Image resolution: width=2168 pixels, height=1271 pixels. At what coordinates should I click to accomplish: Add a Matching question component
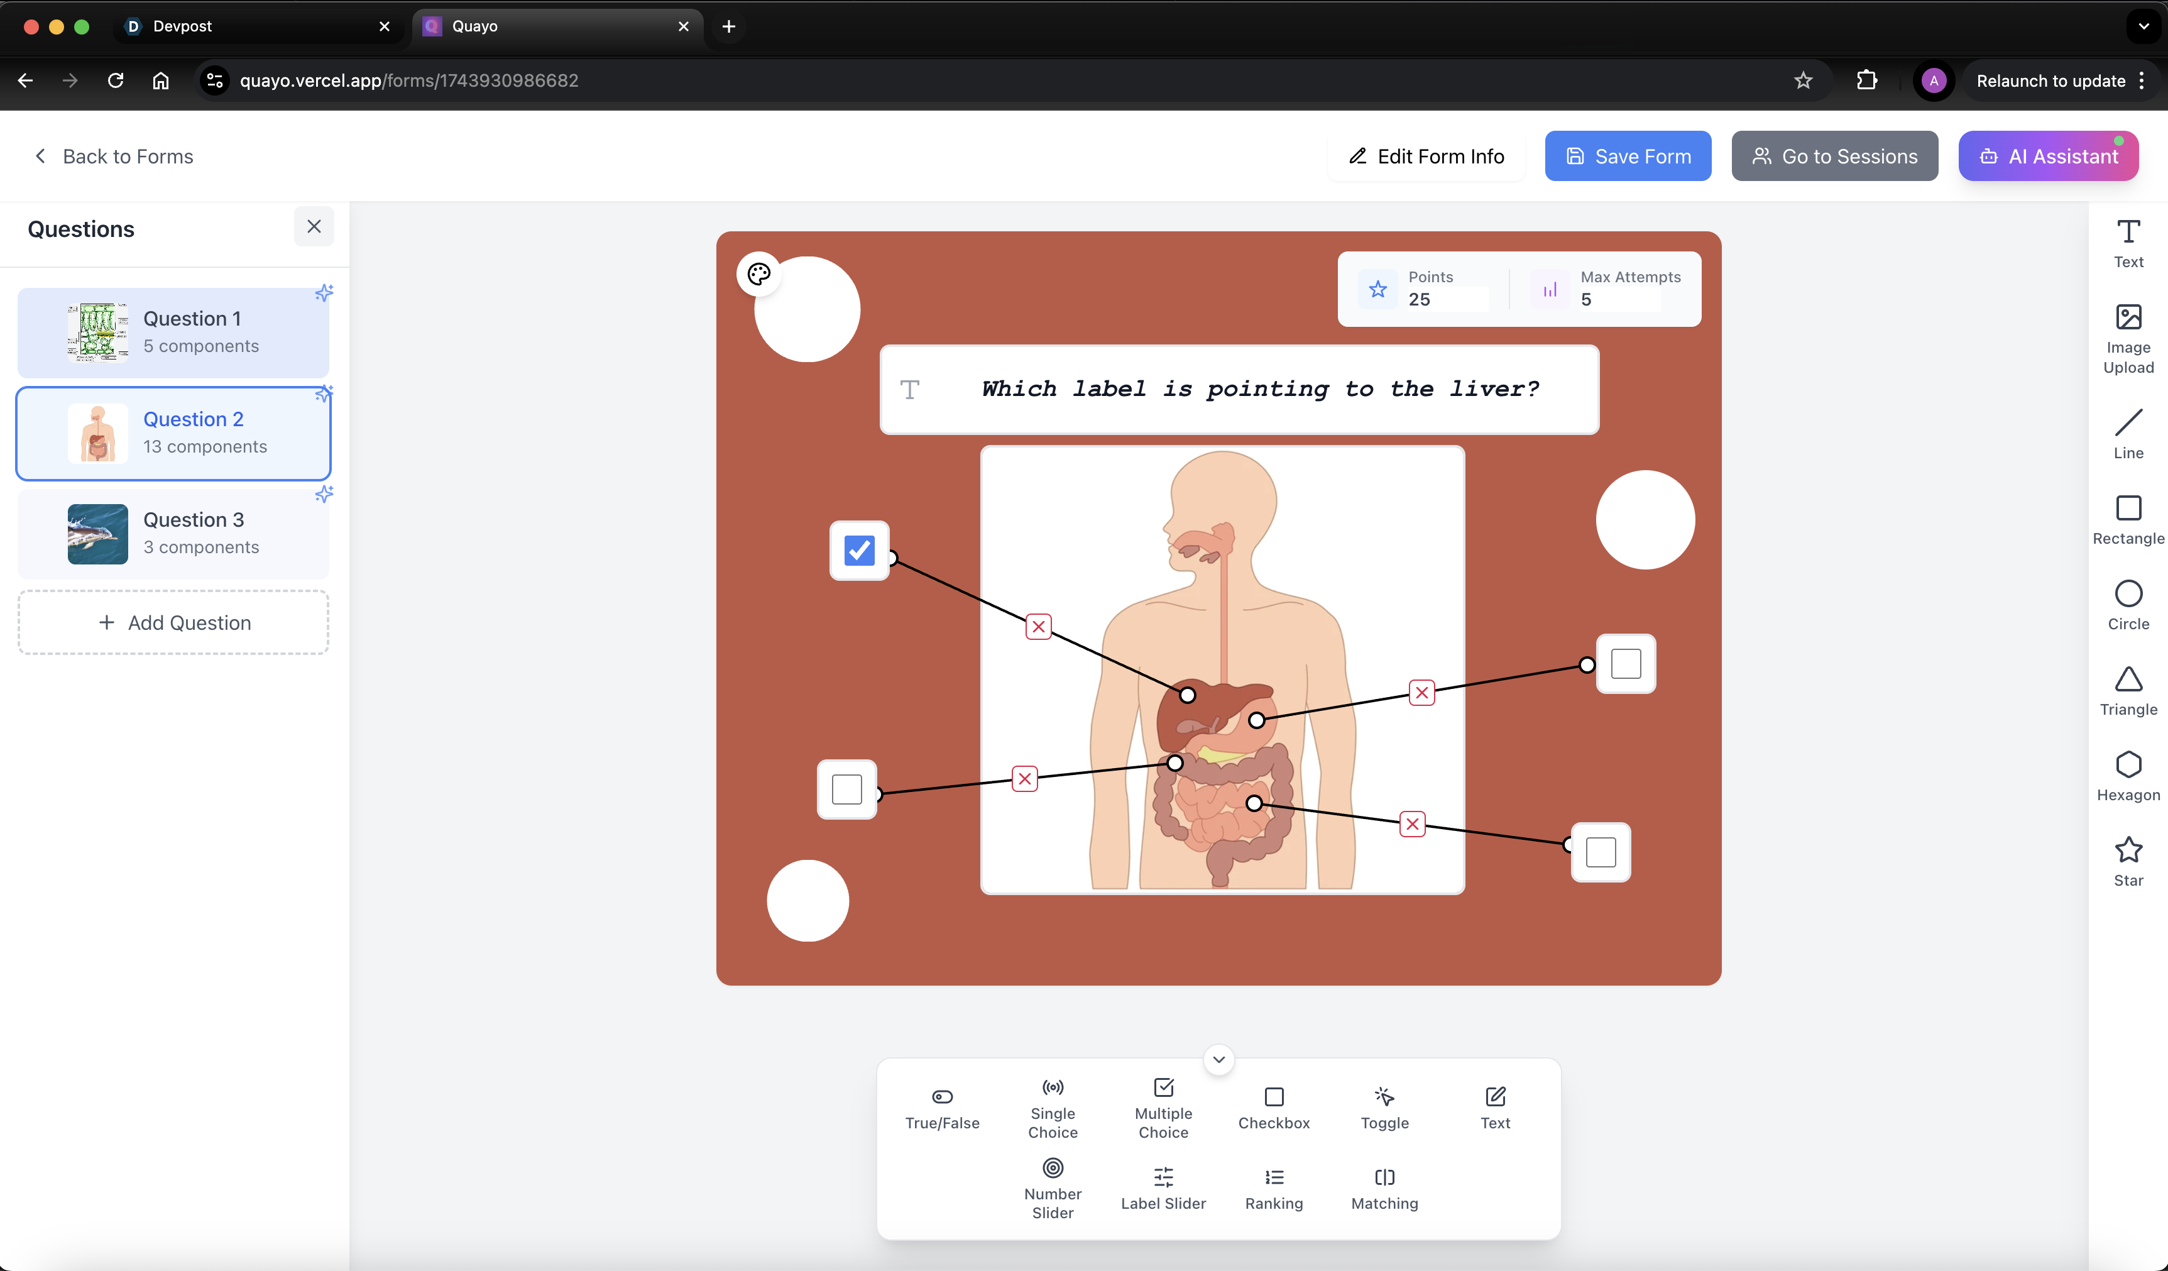[1383, 1189]
